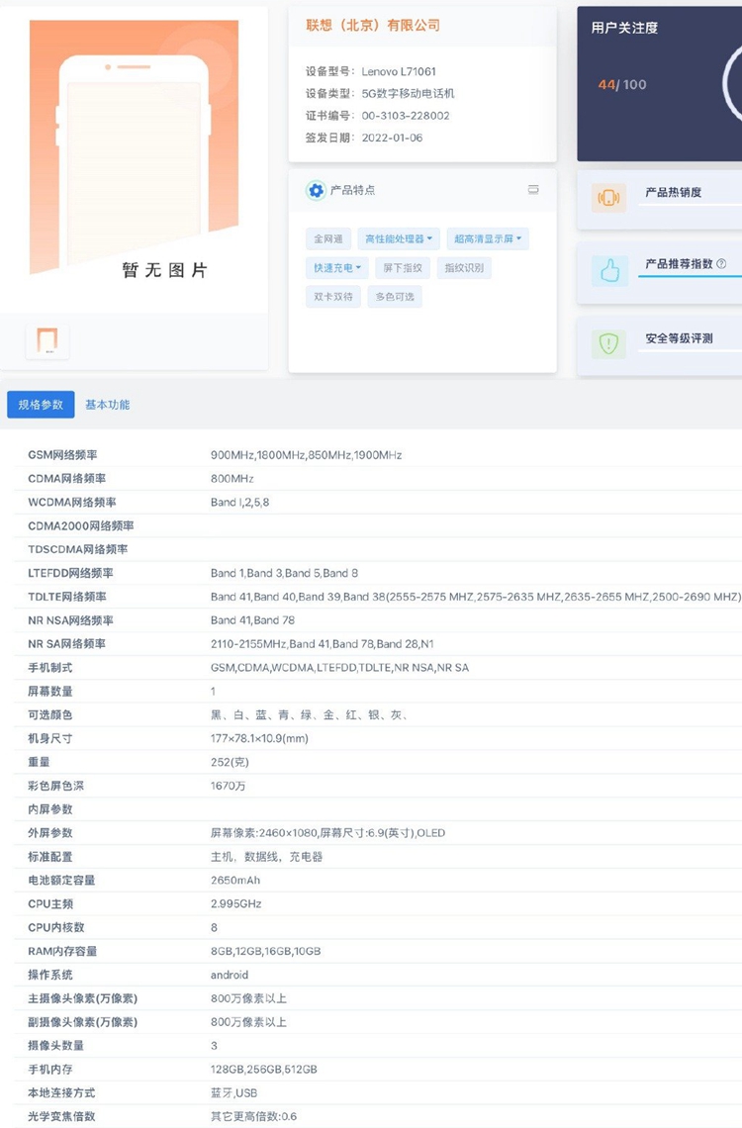Select the small product thumbnail below the image
This screenshot has height=1128, width=742.
coord(47,341)
